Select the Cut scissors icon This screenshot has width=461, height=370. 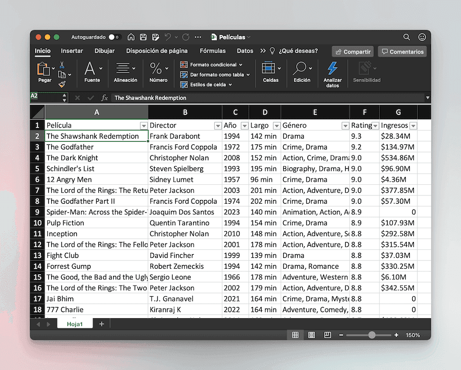pyautogui.click(x=62, y=64)
